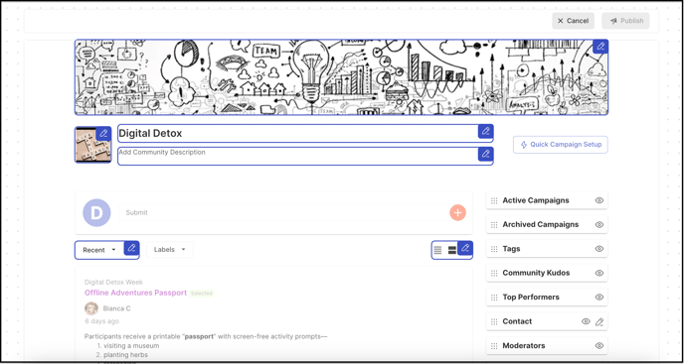This screenshot has height=364, width=684.
Task: Click the Submit idea input field
Action: point(282,213)
